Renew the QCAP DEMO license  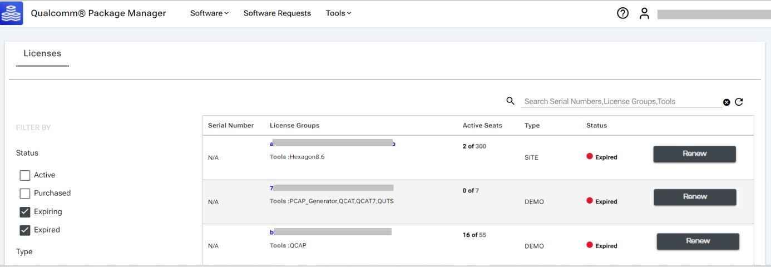[x=698, y=241]
